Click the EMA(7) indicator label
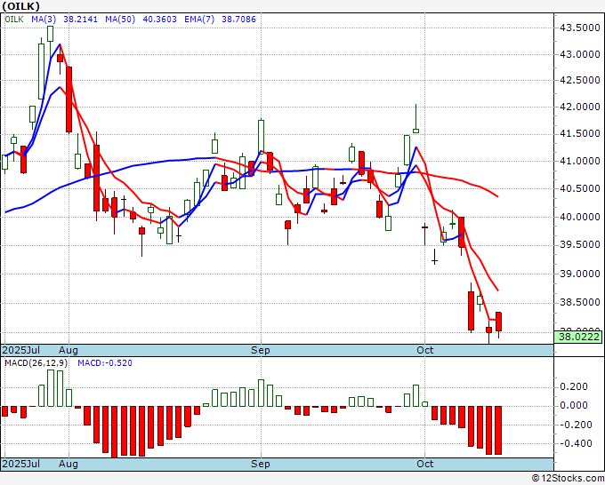The width and height of the screenshot is (605, 485). click(x=199, y=19)
